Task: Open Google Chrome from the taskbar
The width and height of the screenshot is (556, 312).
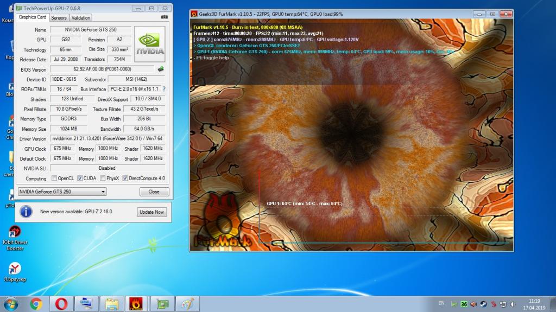Action: pos(36,304)
